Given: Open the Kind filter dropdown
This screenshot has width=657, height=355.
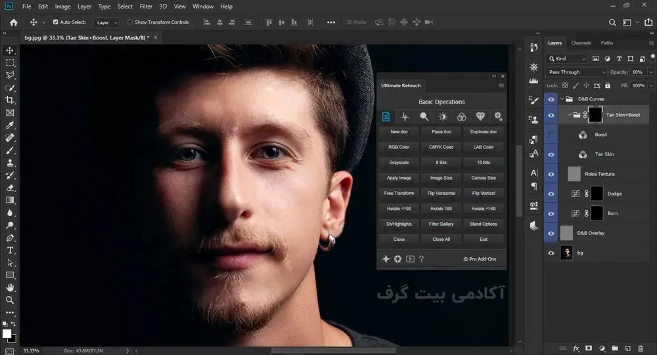Looking at the screenshot, I should (566, 58).
